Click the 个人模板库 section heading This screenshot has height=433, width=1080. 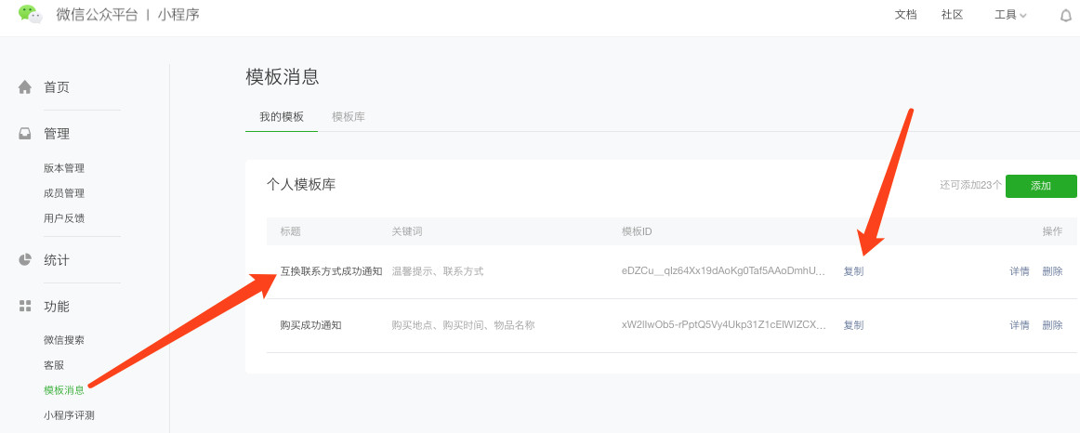click(x=301, y=185)
